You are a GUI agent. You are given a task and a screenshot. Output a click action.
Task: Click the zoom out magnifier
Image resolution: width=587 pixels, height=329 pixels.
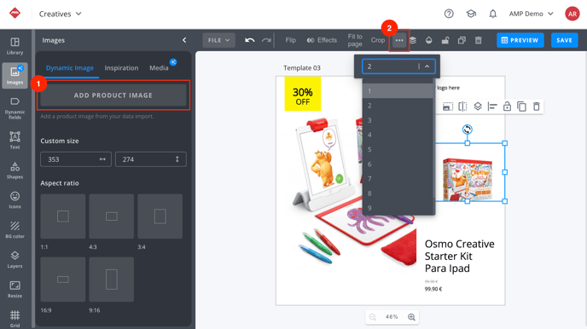[373, 317]
